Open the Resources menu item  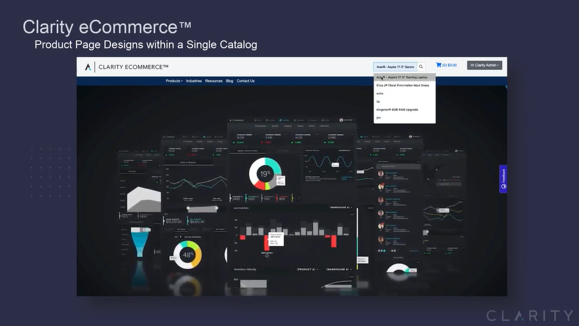[214, 81]
